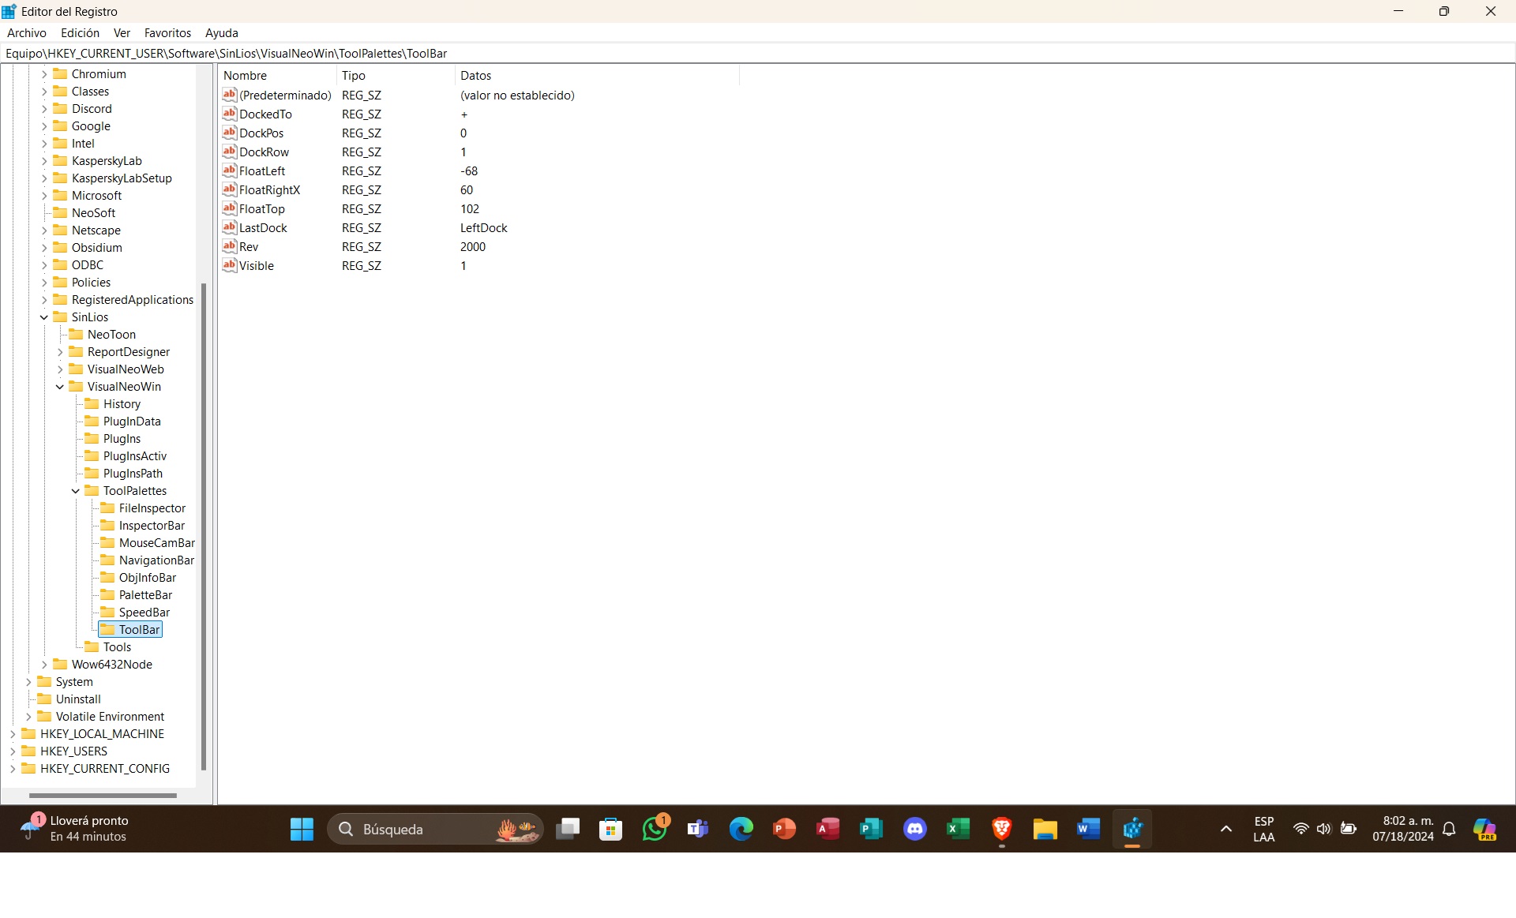Select the FloatTop value name
The height and width of the screenshot is (918, 1516).
[x=262, y=209]
